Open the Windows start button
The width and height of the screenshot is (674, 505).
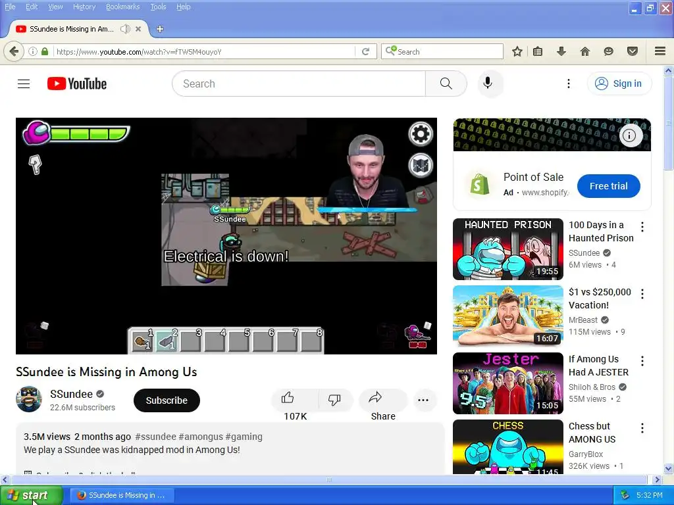pos(32,495)
